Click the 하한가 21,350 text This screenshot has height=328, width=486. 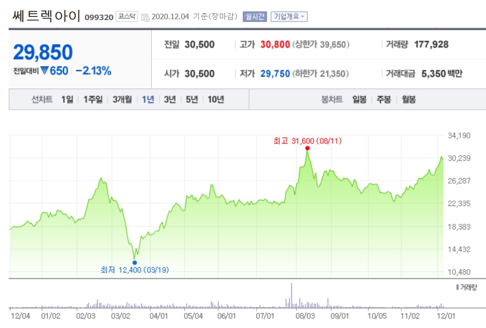[320, 74]
